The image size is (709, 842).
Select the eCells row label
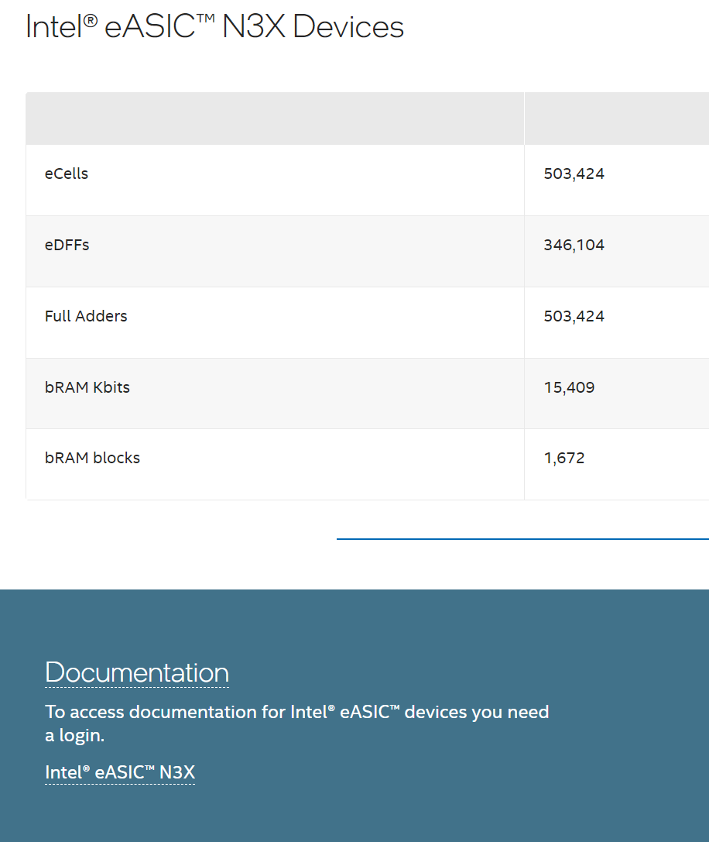coord(66,174)
